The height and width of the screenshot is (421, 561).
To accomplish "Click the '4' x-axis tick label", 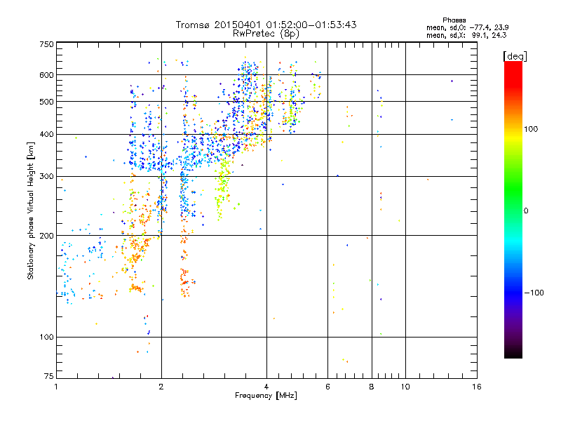I will point(266,387).
